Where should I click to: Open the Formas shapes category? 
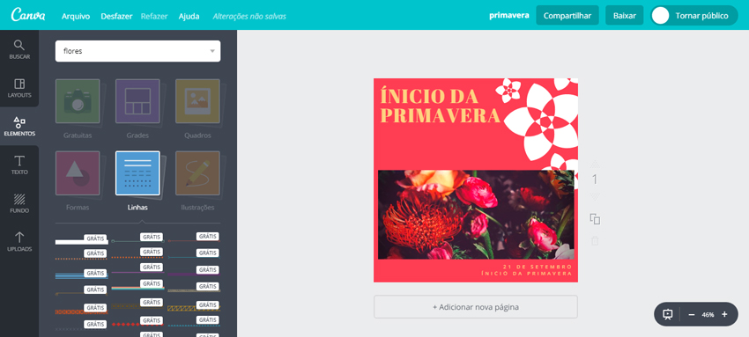point(78,173)
